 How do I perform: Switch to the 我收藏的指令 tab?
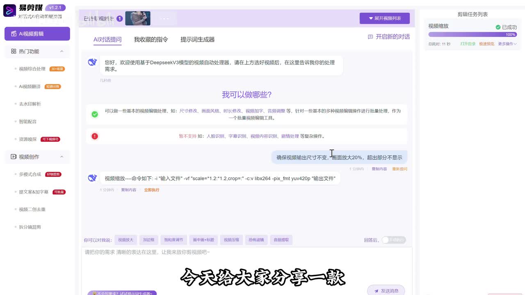pos(151,40)
